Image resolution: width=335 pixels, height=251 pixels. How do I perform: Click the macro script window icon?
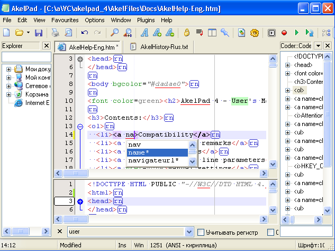coord(271,33)
